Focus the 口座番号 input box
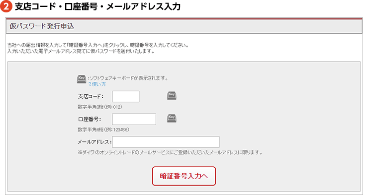This screenshot has height=195, width=368. [x=134, y=119]
